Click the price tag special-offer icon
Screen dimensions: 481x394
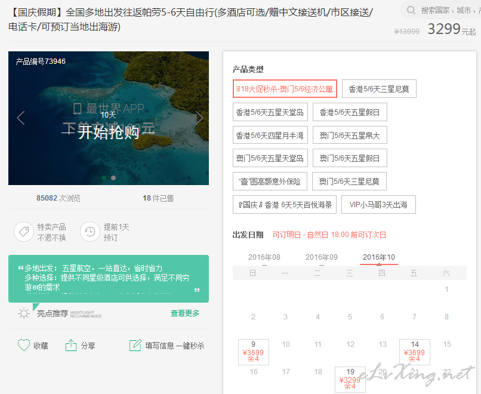[24, 232]
